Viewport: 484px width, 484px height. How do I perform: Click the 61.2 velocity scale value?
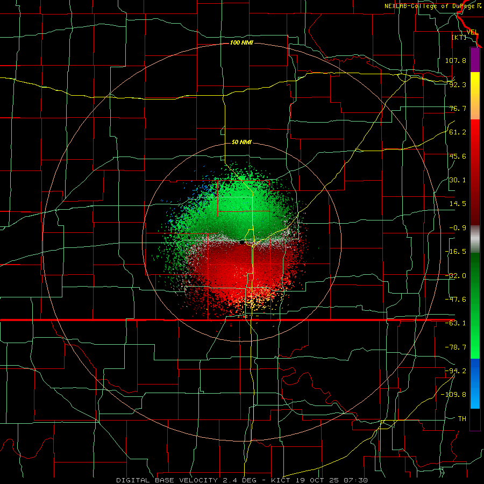pos(458,132)
